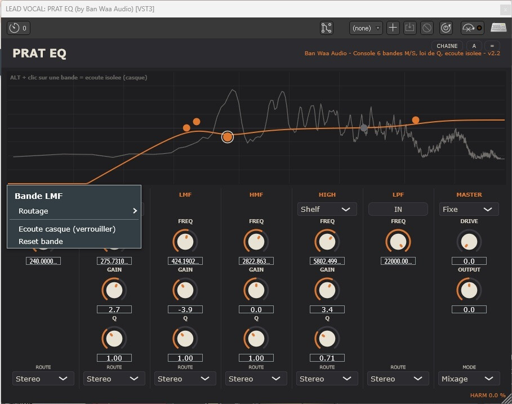Click the plugin power knob icon
Viewport: 512px width, 404px height.
[x=446, y=28]
